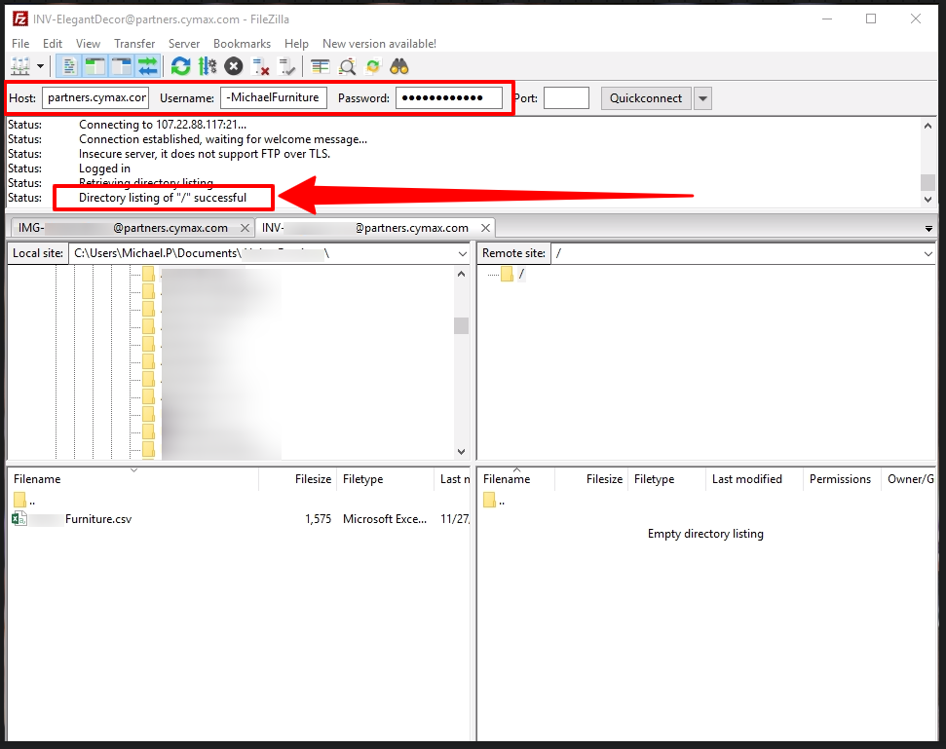Open the View menu

pos(88,44)
